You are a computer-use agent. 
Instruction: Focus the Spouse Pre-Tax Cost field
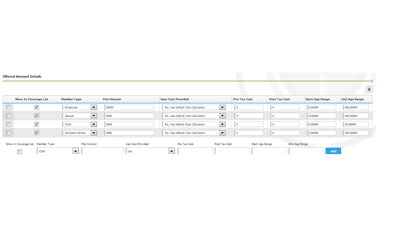point(249,116)
